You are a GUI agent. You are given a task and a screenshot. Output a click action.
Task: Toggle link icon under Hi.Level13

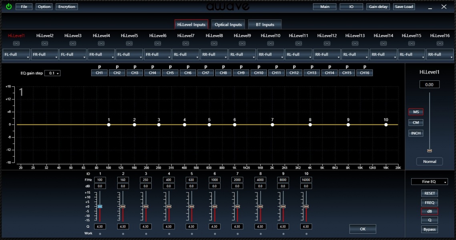click(355, 44)
